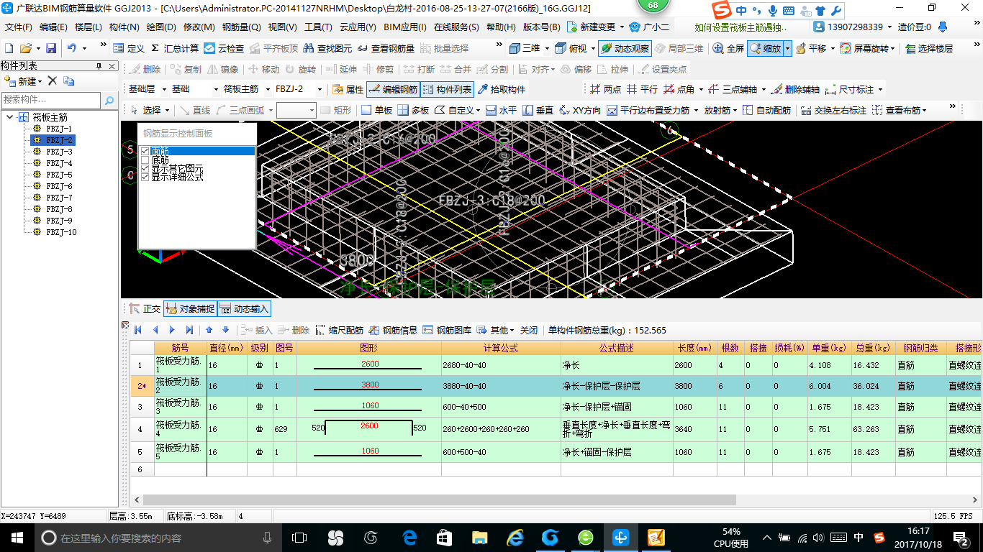Viewport: 983px width, 552px height.
Task: Toggle 显示其它图元 checkbox
Action: 145,168
